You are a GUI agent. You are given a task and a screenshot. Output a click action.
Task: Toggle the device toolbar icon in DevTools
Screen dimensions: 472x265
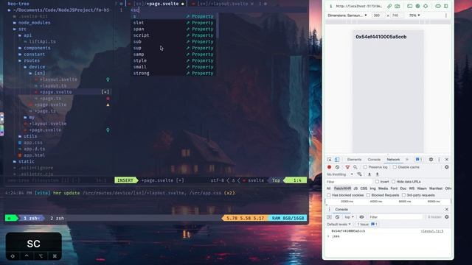(337, 160)
